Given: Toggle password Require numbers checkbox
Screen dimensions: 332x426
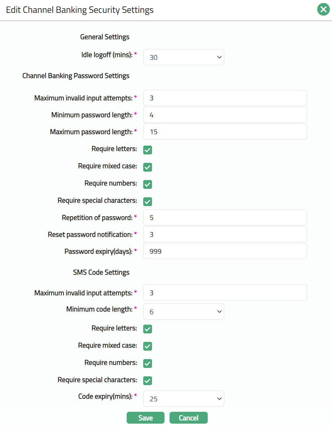Looking at the screenshot, I should pyautogui.click(x=148, y=184).
